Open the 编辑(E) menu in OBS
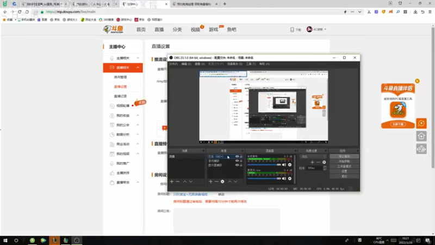This screenshot has height=245, width=435. 186,64
